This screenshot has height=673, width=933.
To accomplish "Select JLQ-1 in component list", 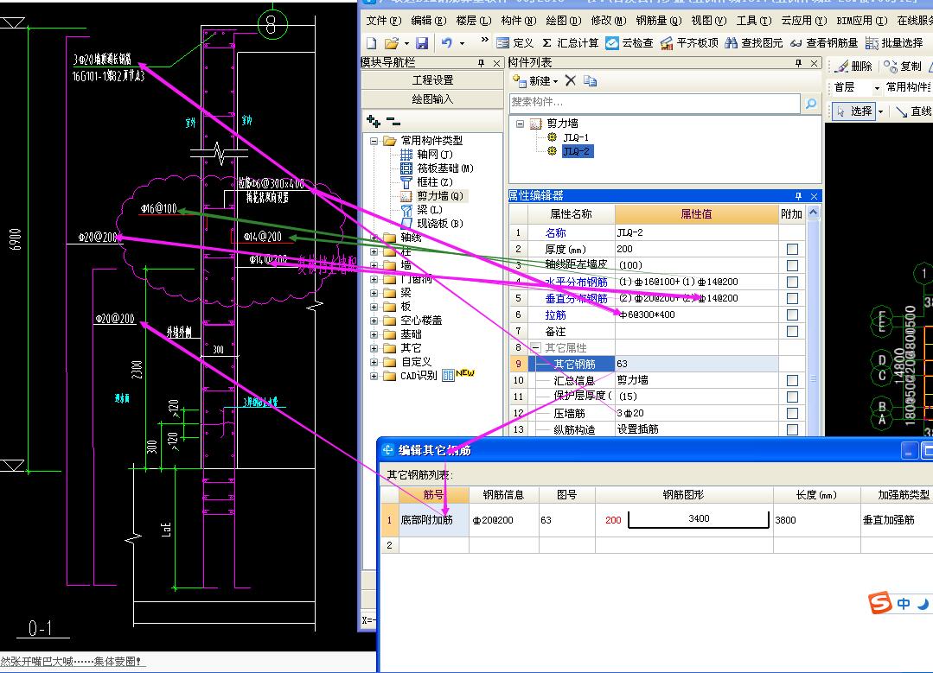I will pos(575,137).
